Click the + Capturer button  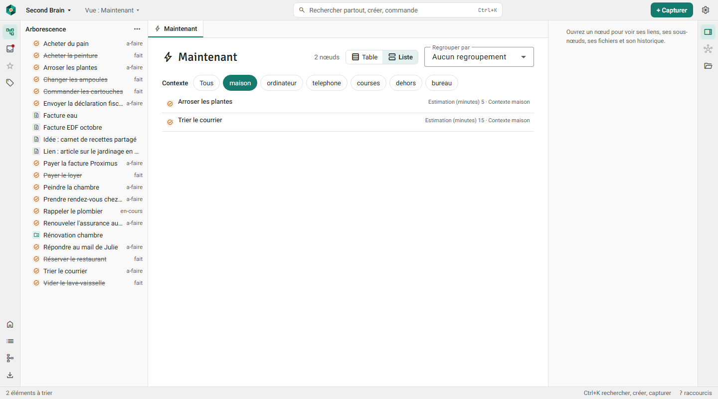pos(672,10)
